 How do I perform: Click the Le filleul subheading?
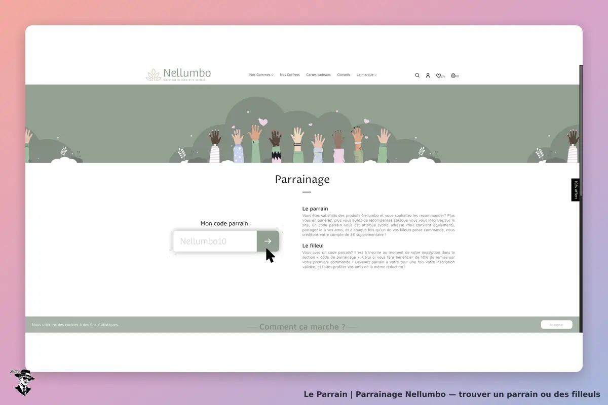(313, 246)
